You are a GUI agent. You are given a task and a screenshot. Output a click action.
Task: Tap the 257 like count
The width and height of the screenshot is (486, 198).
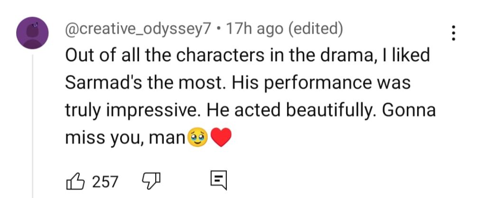(x=105, y=182)
